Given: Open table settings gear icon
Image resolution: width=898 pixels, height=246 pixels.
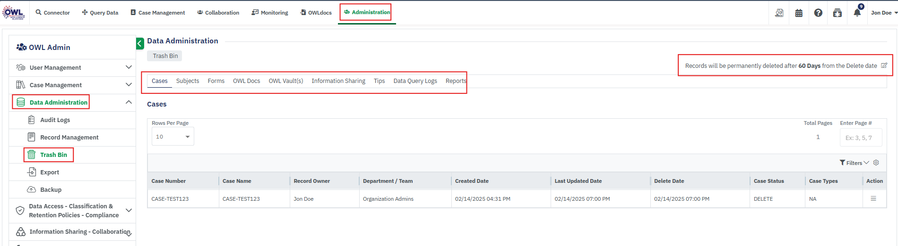Looking at the screenshot, I should click(x=876, y=163).
